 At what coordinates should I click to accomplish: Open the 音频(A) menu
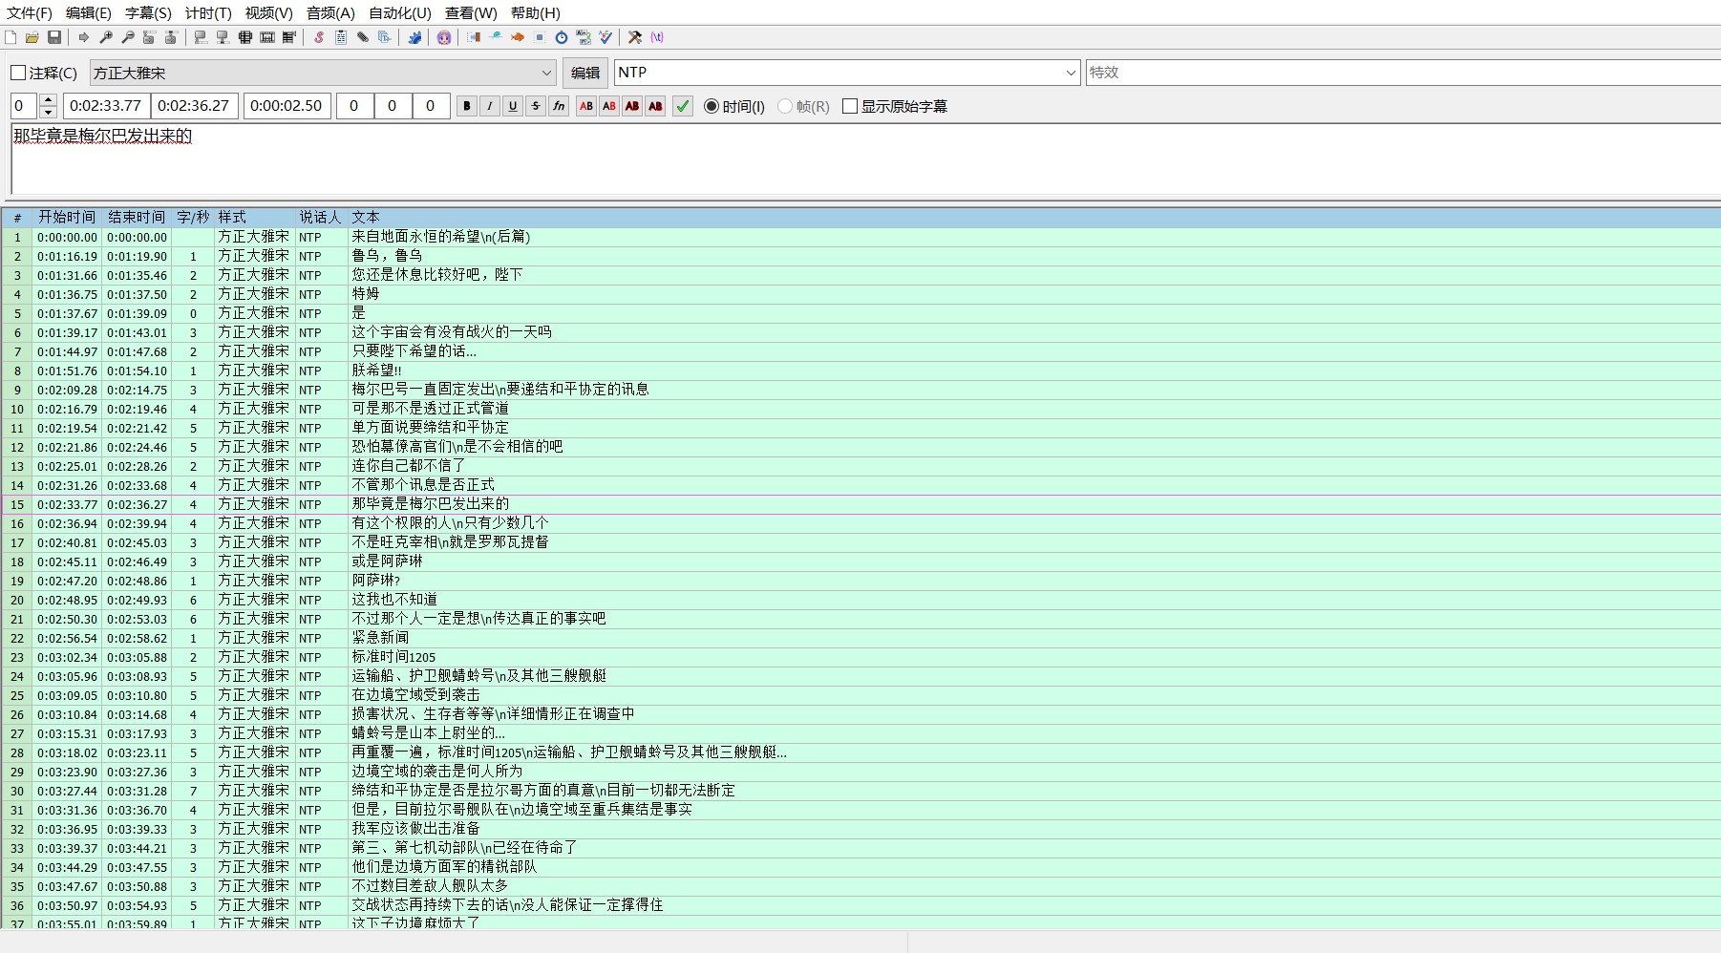(330, 12)
